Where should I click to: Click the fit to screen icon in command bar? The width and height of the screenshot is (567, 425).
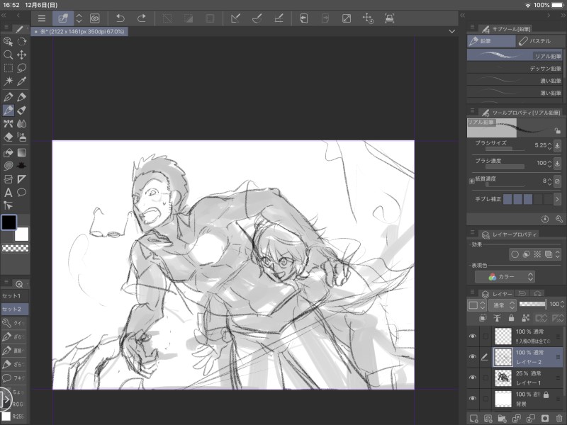pyautogui.click(x=347, y=18)
